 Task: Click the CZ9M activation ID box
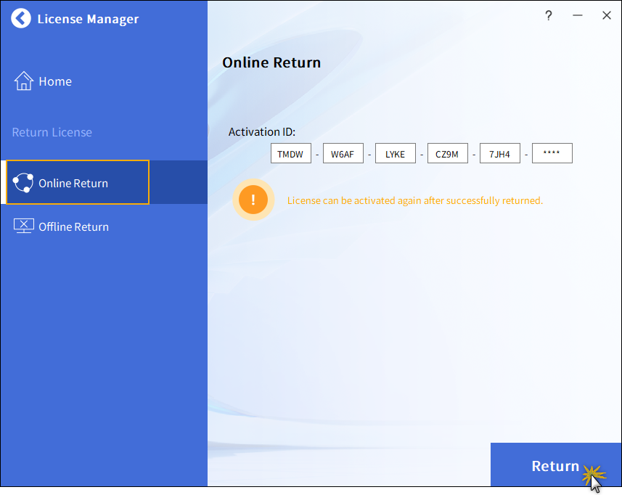448,154
